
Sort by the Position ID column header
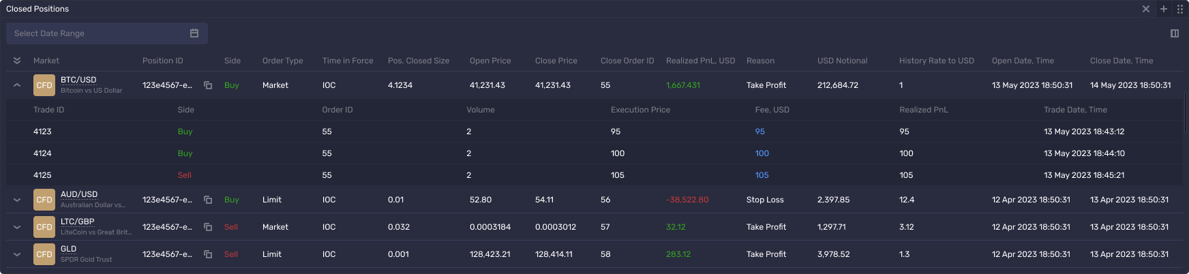163,61
